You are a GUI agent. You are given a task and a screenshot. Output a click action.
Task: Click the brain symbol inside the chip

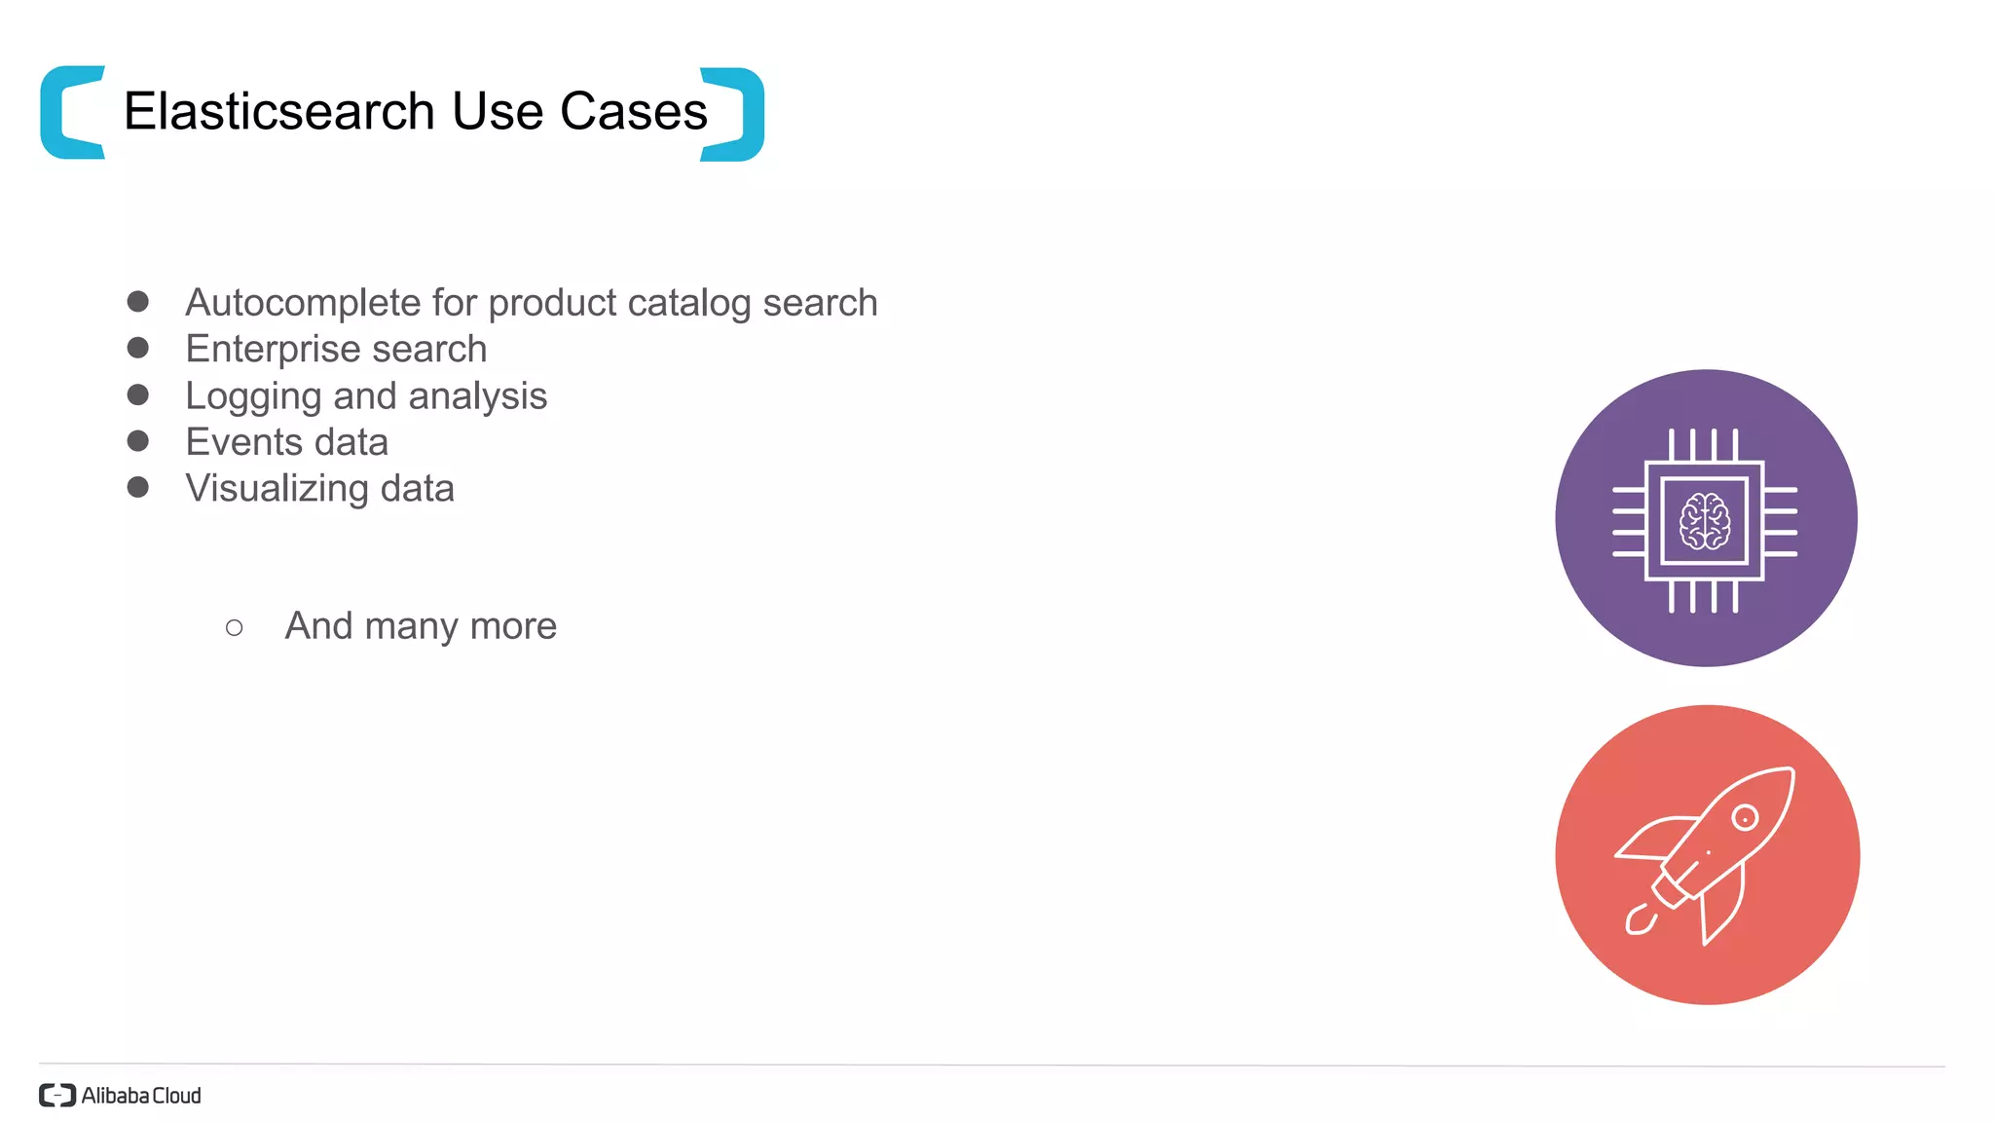click(1705, 521)
